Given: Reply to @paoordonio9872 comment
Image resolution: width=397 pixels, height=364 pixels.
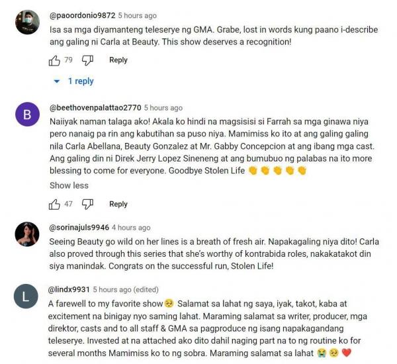Looking at the screenshot, I should (x=118, y=60).
